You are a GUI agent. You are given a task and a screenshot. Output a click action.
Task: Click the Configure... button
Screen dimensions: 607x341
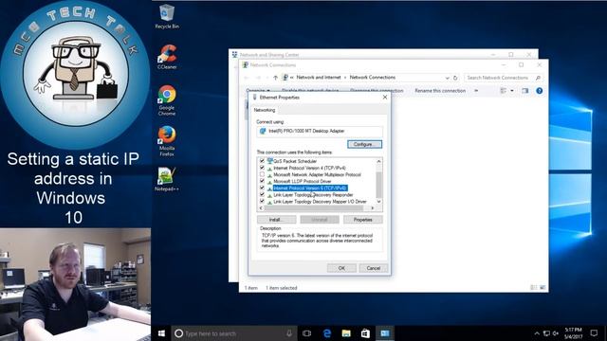tap(364, 144)
